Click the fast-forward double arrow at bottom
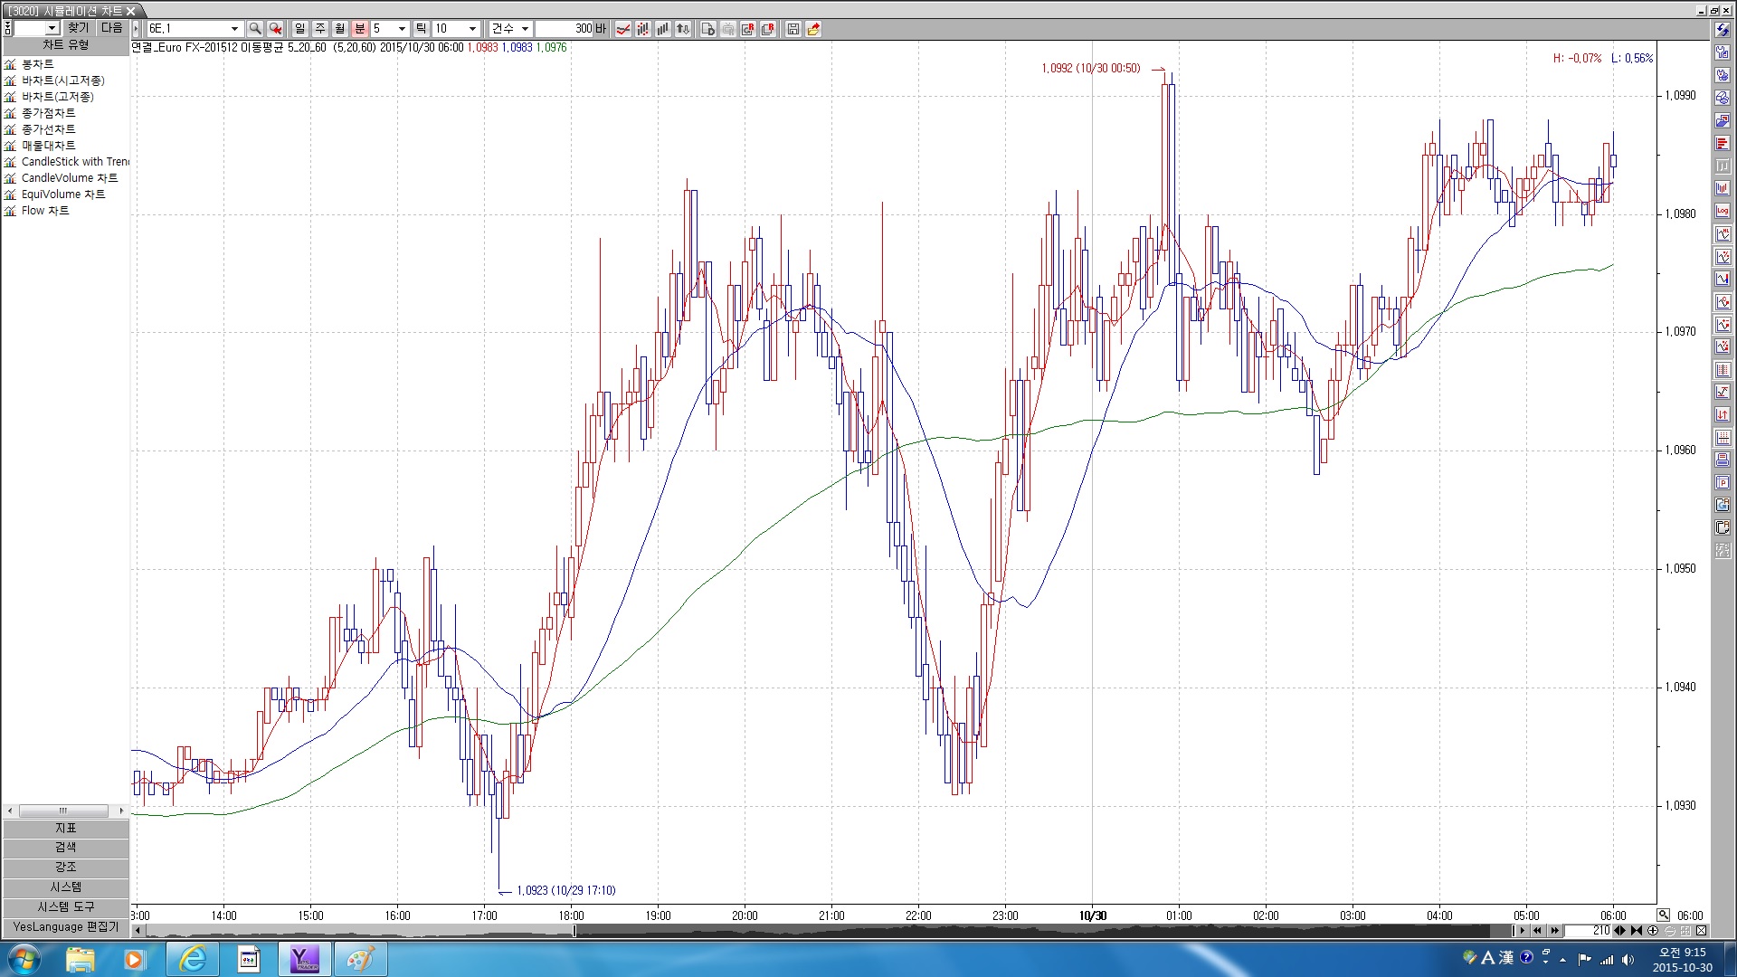This screenshot has height=977, width=1737. 1554,931
